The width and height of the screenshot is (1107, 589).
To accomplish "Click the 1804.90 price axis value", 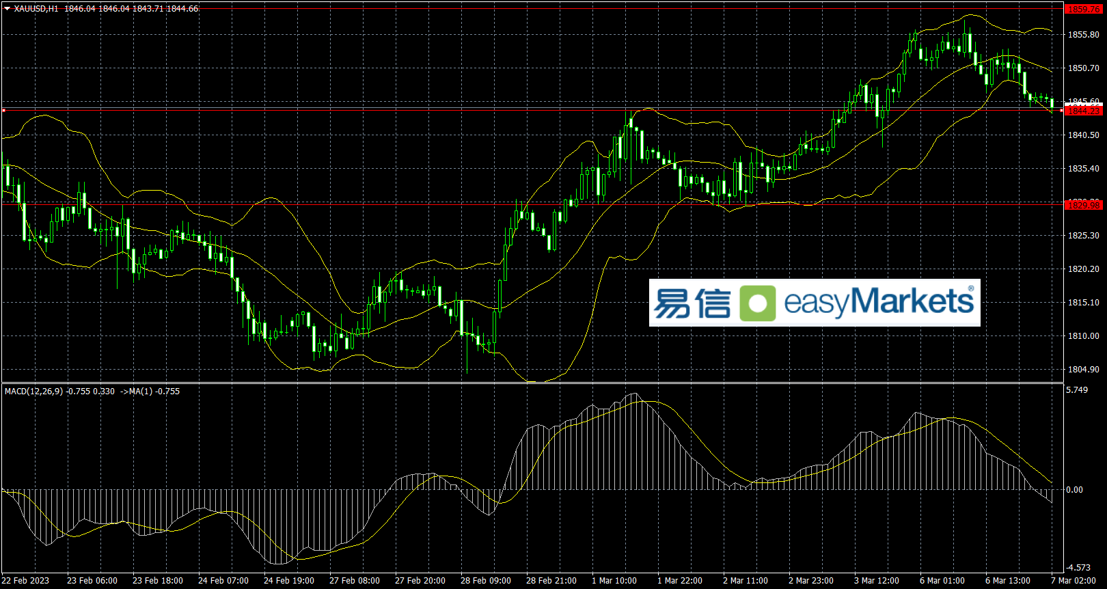I will tap(1084, 370).
